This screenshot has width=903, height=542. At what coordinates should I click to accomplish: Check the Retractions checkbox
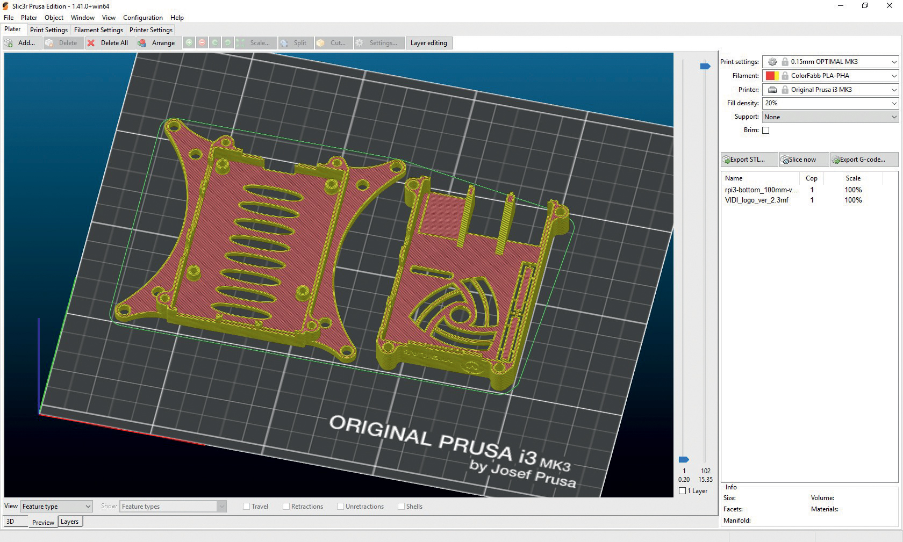pos(286,507)
